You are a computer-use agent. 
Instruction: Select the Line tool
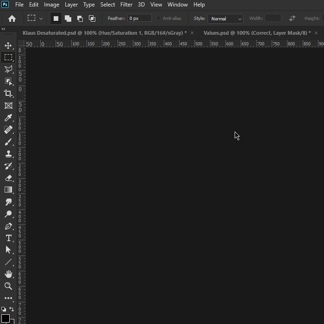click(8, 262)
